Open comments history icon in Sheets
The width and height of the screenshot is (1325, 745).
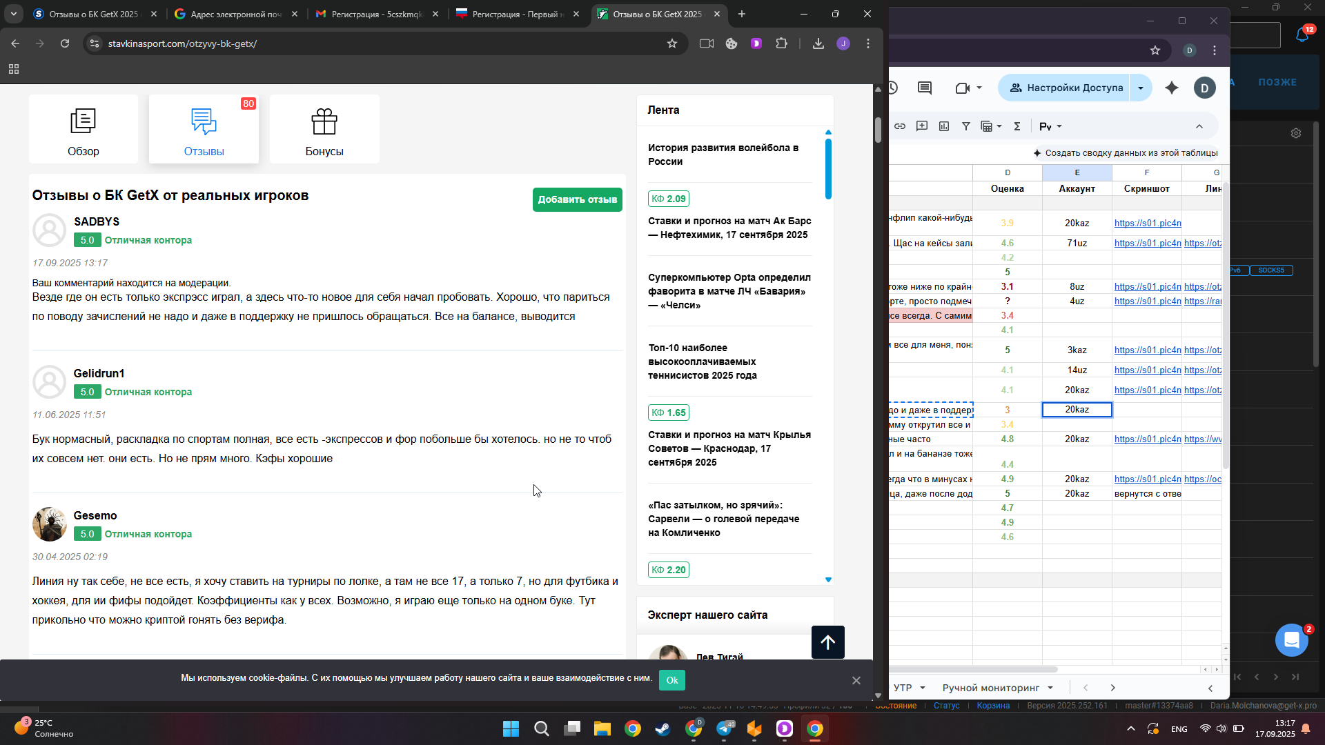925,88
